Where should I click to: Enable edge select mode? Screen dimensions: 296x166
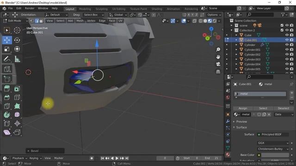[37, 21]
